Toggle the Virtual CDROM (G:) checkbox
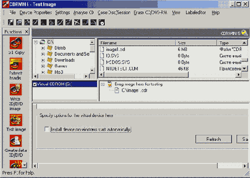This screenshot has height=178, width=250. click(35, 84)
